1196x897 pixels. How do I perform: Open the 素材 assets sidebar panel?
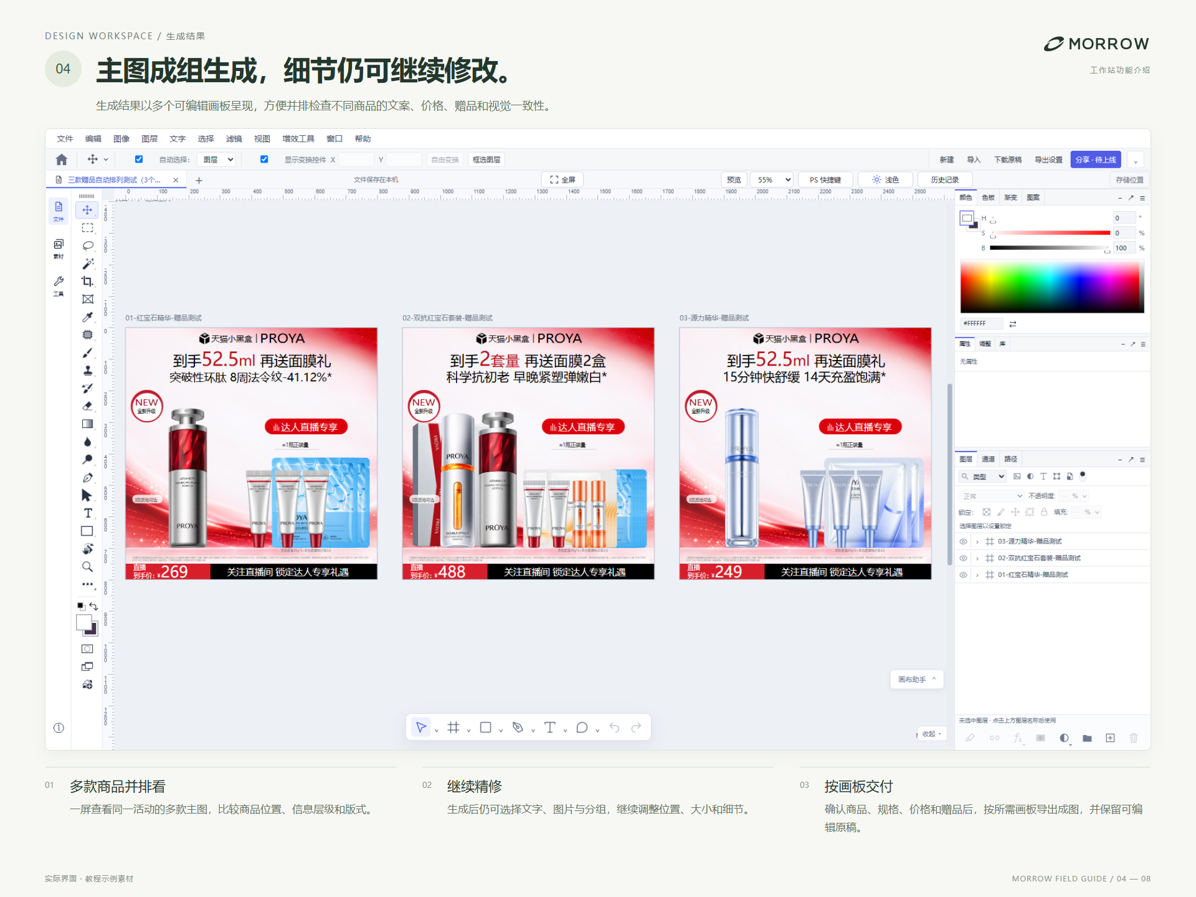click(x=59, y=249)
